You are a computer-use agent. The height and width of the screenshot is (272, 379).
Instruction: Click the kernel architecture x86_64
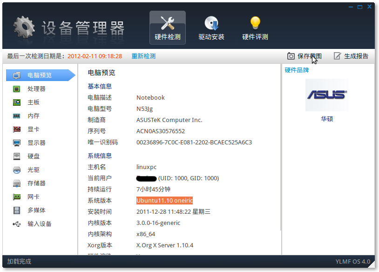click(146, 234)
